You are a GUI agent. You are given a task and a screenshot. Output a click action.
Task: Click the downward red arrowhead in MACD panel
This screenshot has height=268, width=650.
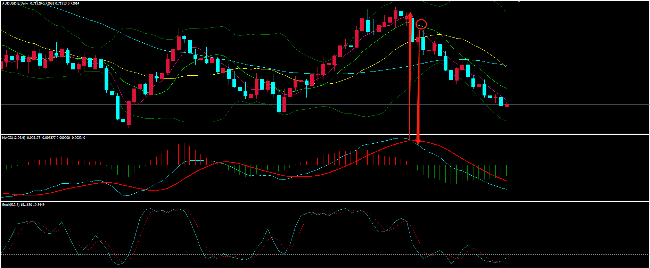click(418, 142)
